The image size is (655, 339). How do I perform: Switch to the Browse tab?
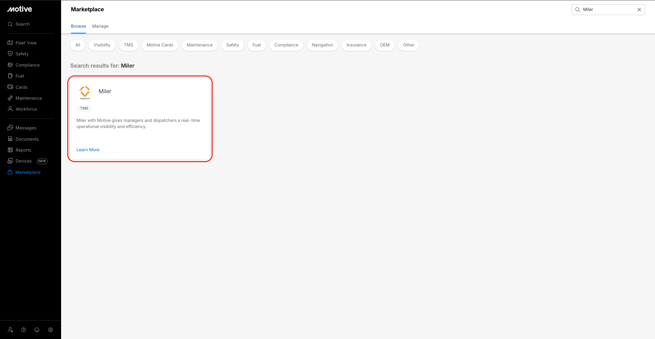tap(79, 26)
